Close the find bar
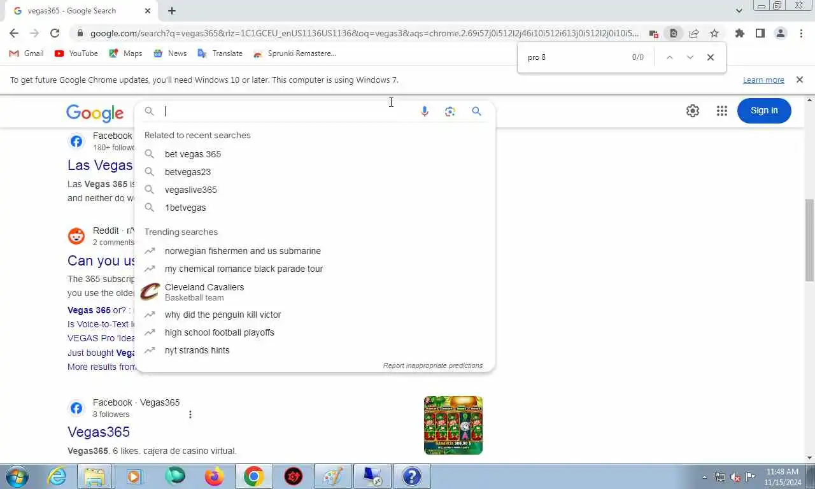Screen dimensions: 815x489 pos(711,57)
